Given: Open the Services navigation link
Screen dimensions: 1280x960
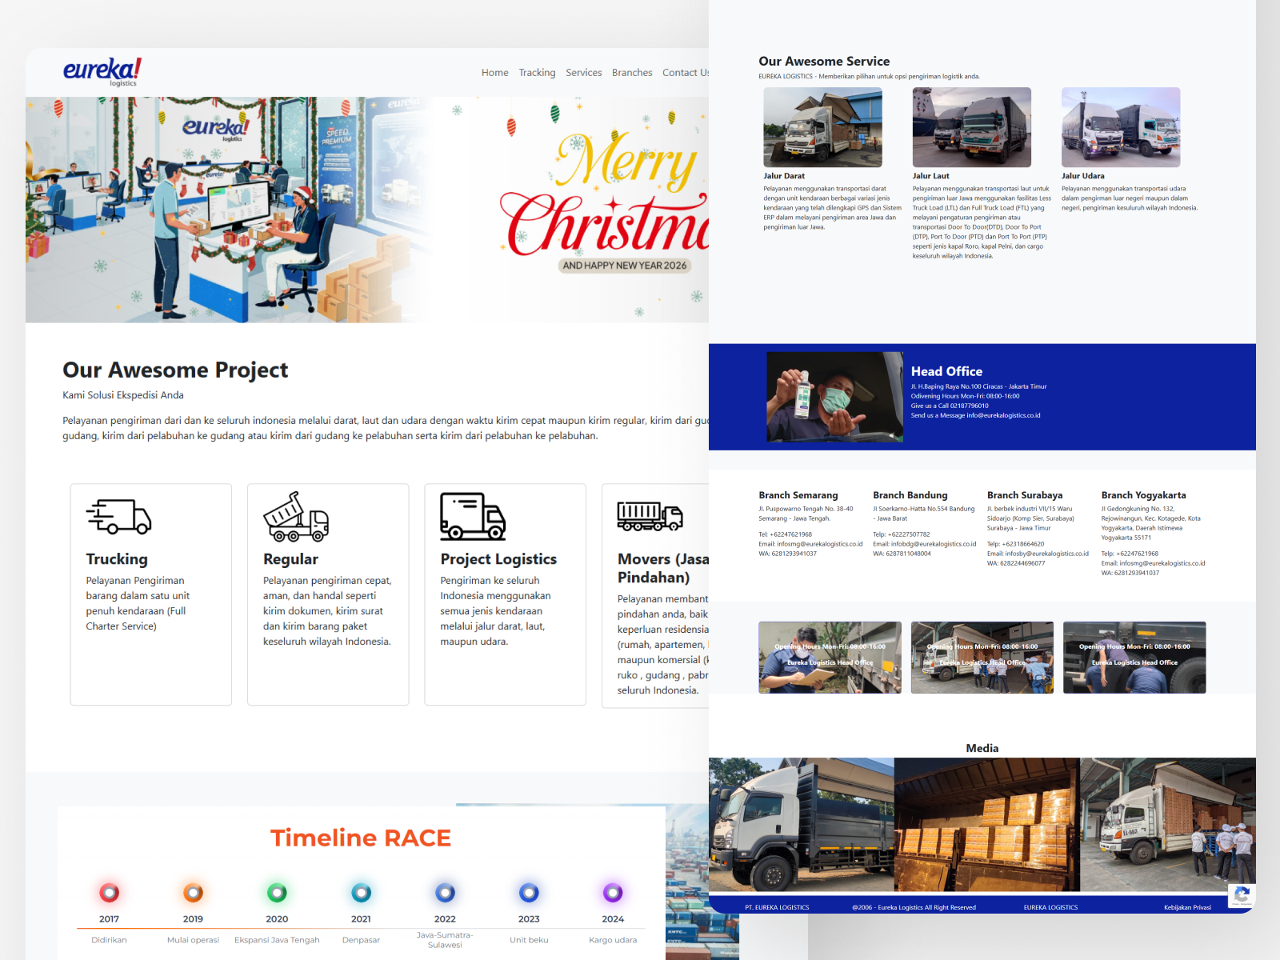Looking at the screenshot, I should (583, 73).
